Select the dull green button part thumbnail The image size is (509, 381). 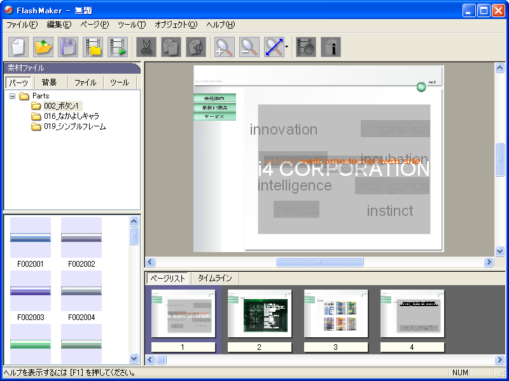click(81, 344)
